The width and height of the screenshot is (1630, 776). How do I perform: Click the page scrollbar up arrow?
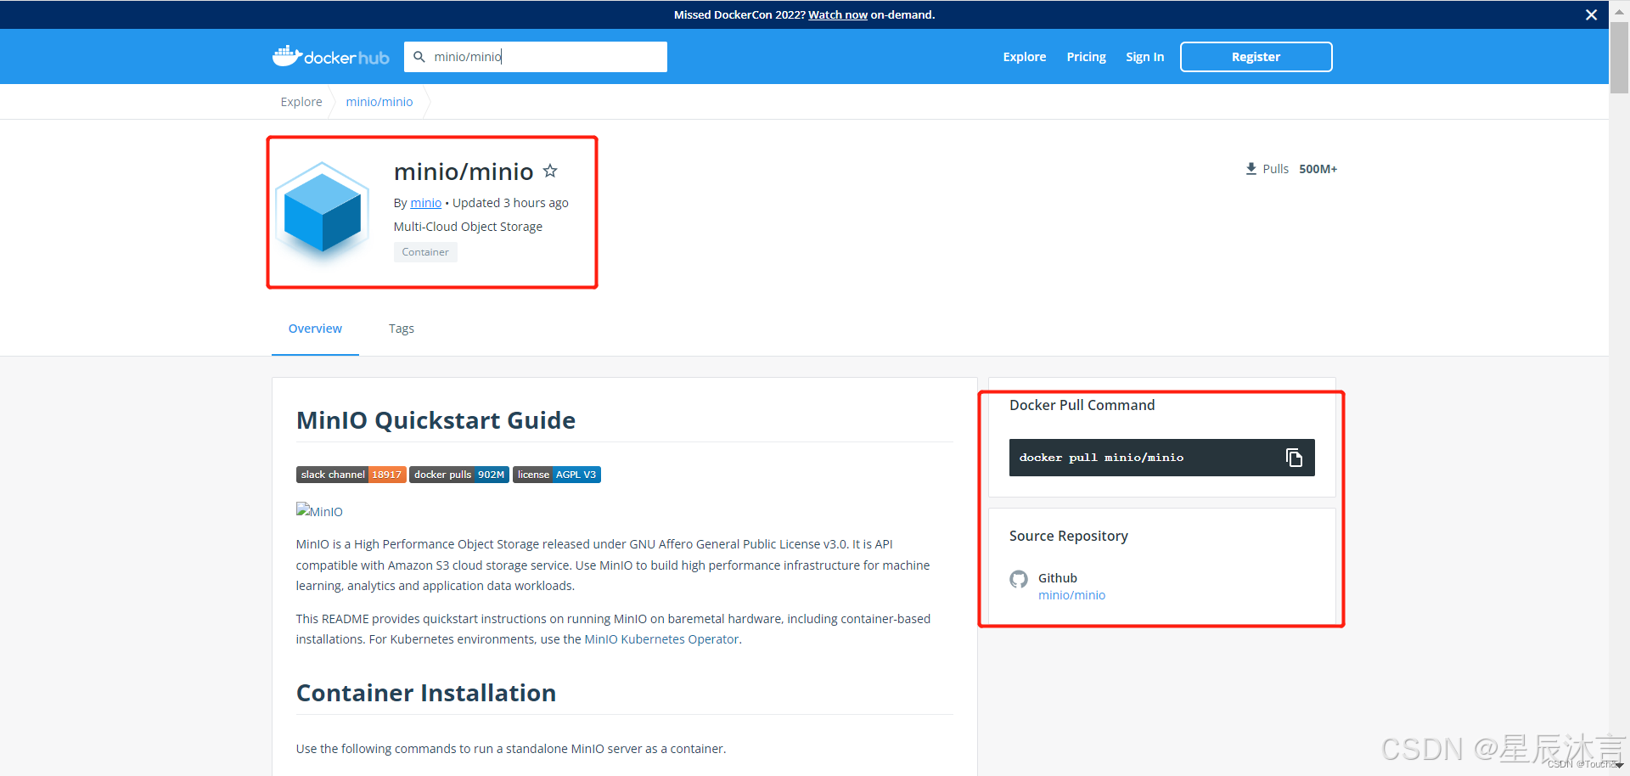point(1619,12)
